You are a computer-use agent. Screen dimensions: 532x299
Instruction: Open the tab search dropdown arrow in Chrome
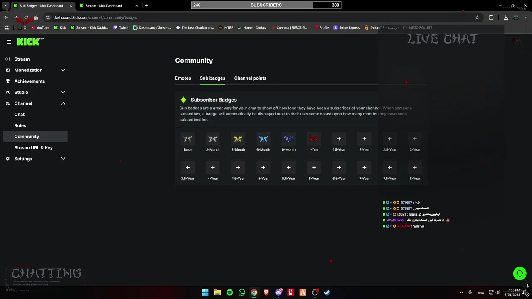(x=5, y=6)
